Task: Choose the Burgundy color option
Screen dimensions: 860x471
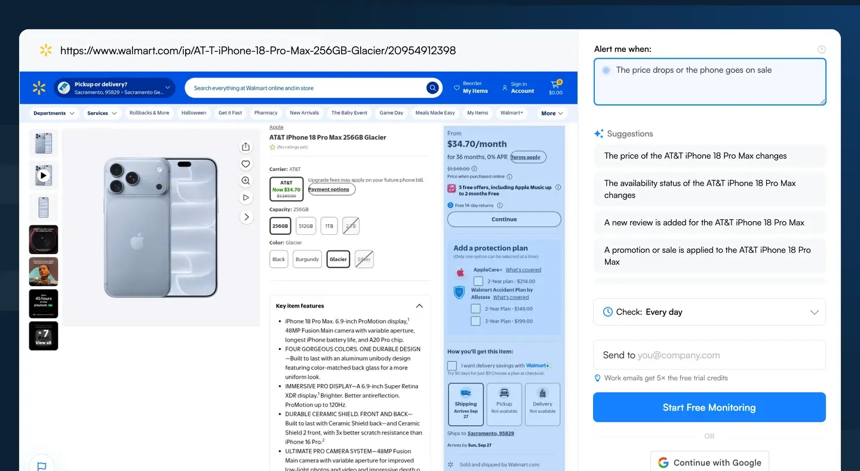Action: point(307,259)
